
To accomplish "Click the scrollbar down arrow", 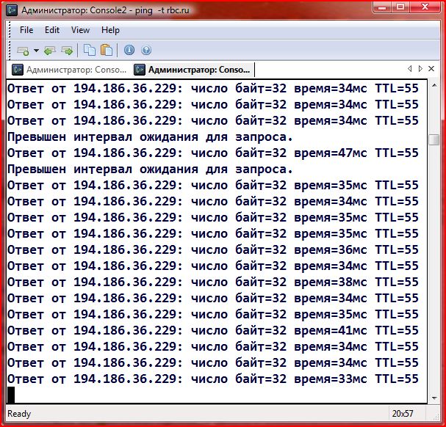I will [434, 398].
